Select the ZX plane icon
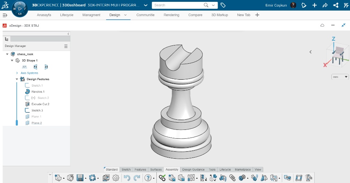This screenshot has height=183, width=350. coord(46,67)
